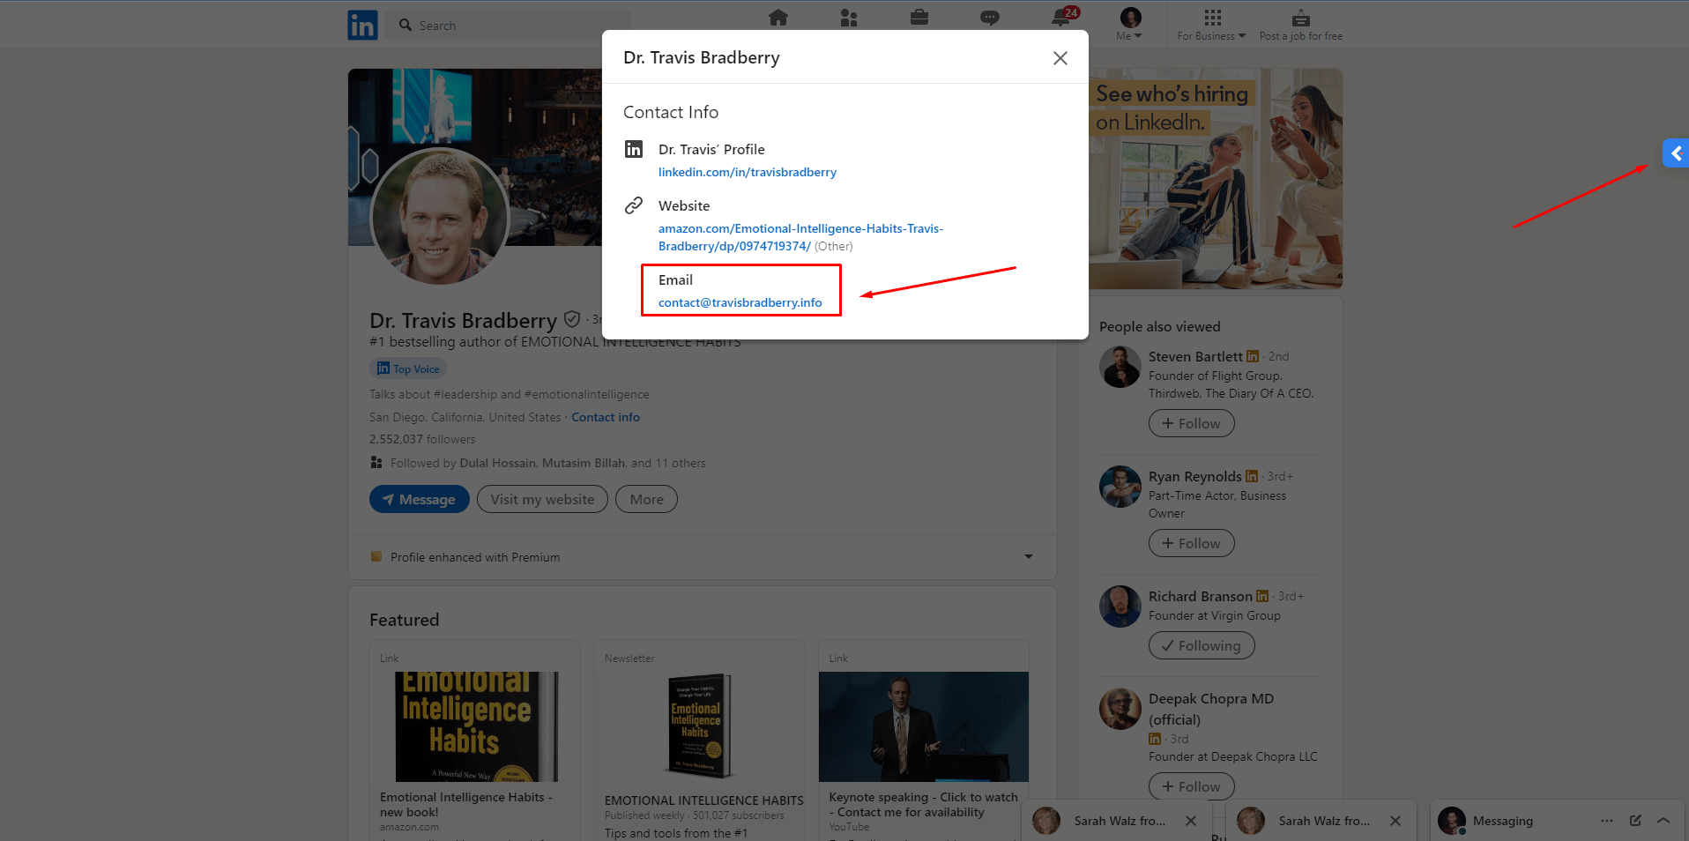Email Dr. Travis via contact@travisbradberry.info link

[x=739, y=301]
